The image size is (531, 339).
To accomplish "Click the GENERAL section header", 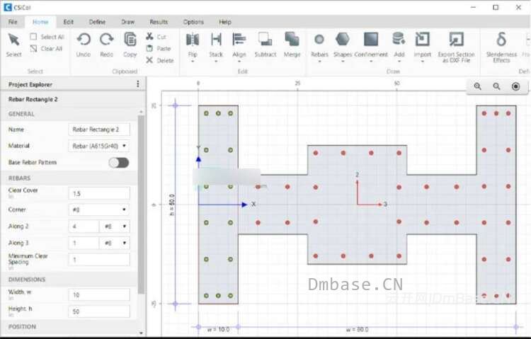I will [x=21, y=114].
